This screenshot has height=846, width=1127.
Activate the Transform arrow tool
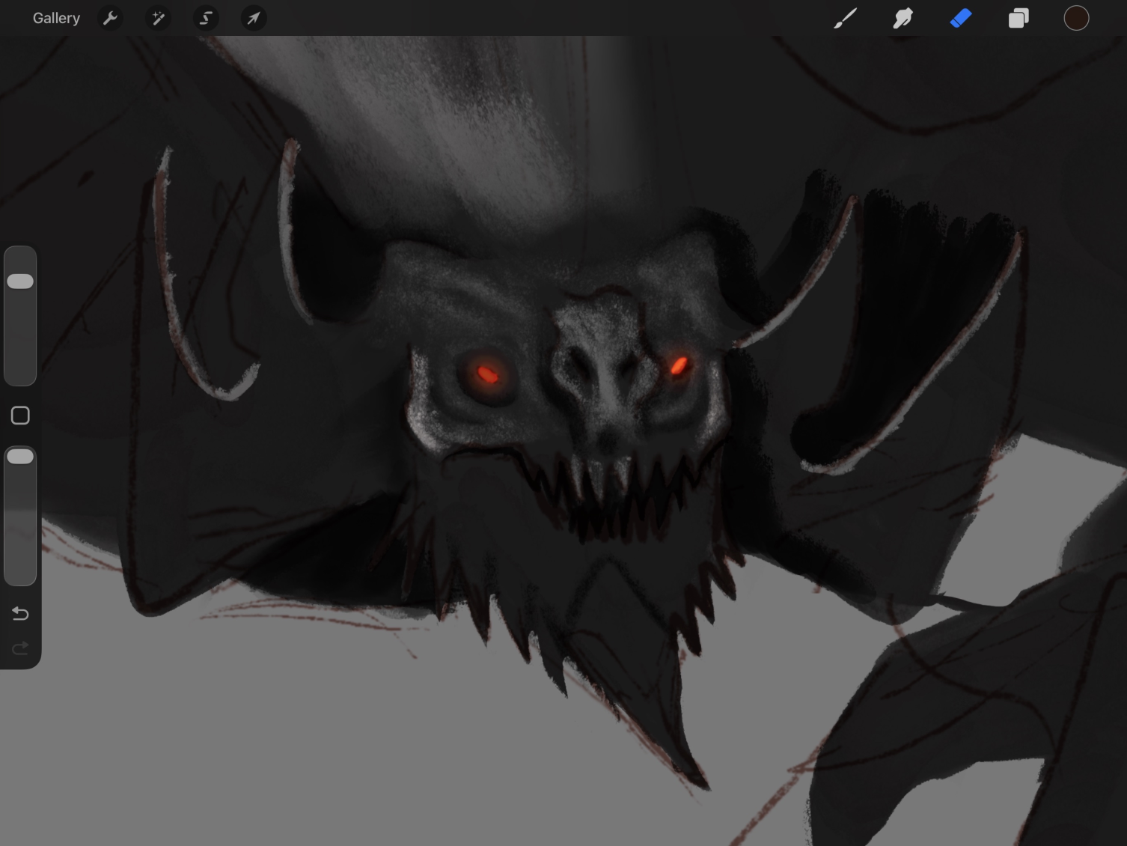[x=254, y=18]
